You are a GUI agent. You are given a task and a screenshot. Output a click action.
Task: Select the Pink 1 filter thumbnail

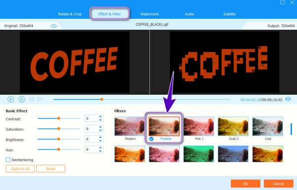(198, 126)
